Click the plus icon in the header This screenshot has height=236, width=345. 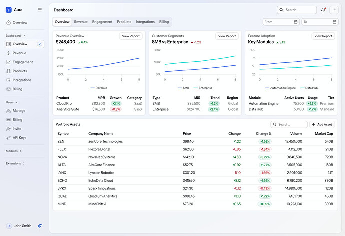tap(334, 10)
